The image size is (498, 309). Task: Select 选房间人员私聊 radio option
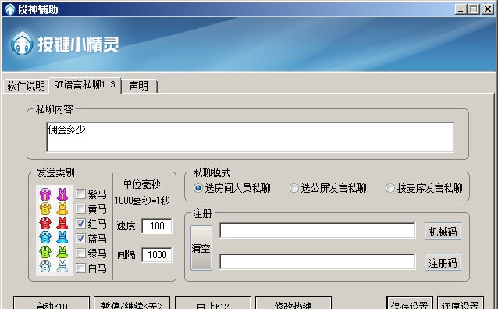pyautogui.click(x=197, y=188)
